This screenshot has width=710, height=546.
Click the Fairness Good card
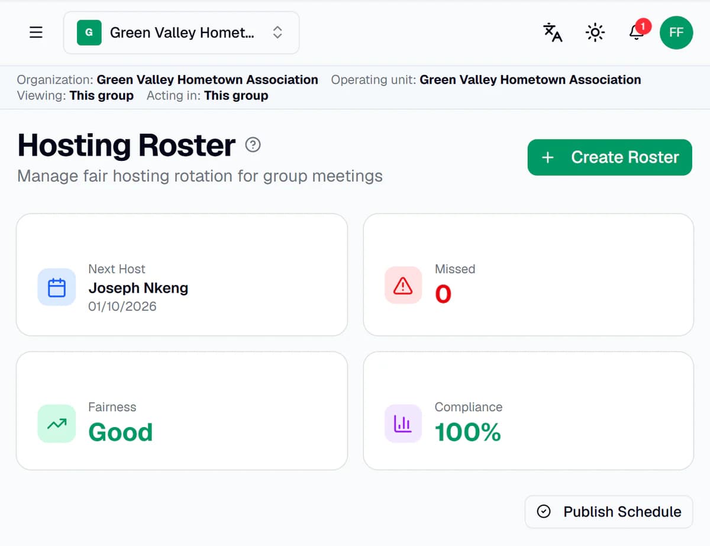pos(182,411)
